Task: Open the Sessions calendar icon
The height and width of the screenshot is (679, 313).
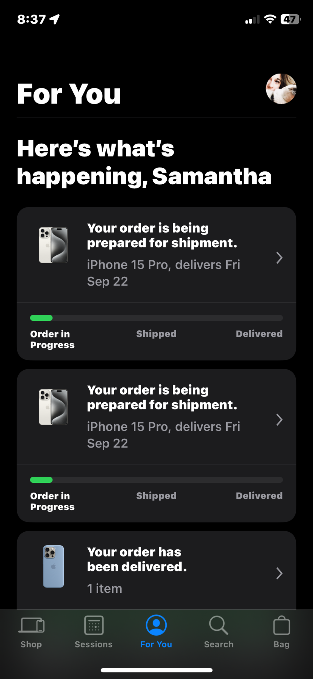Action: click(94, 625)
